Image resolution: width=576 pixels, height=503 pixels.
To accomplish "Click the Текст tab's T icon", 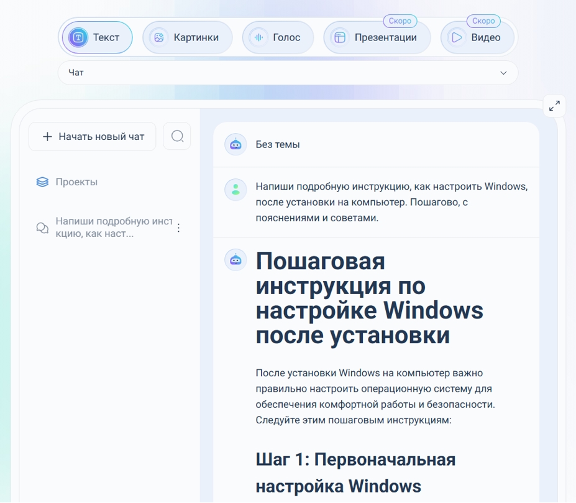I will pyautogui.click(x=78, y=37).
